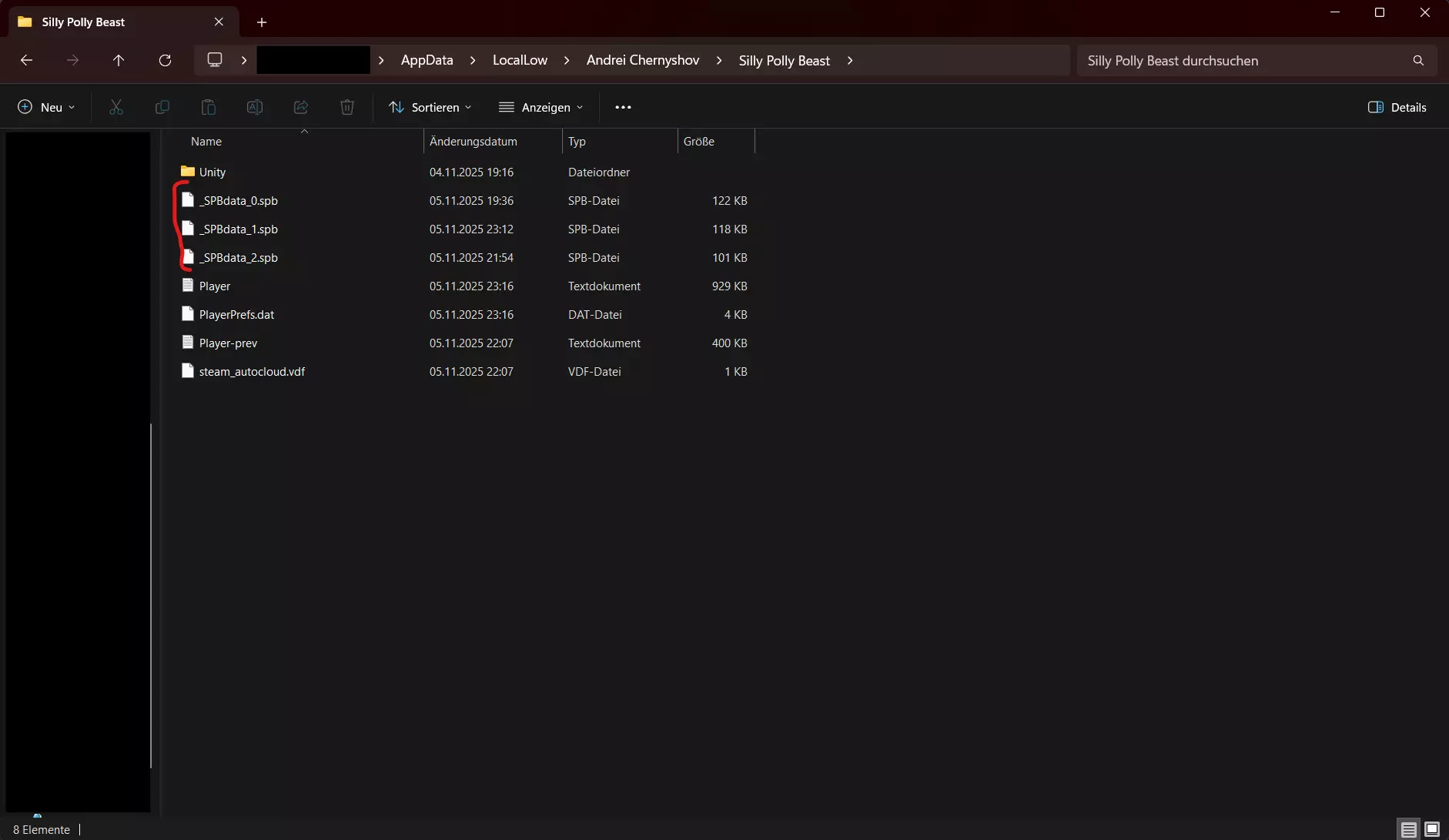Screen dimensions: 1449x840
Task: Click the Rename icon in toolbar
Action: point(255,107)
